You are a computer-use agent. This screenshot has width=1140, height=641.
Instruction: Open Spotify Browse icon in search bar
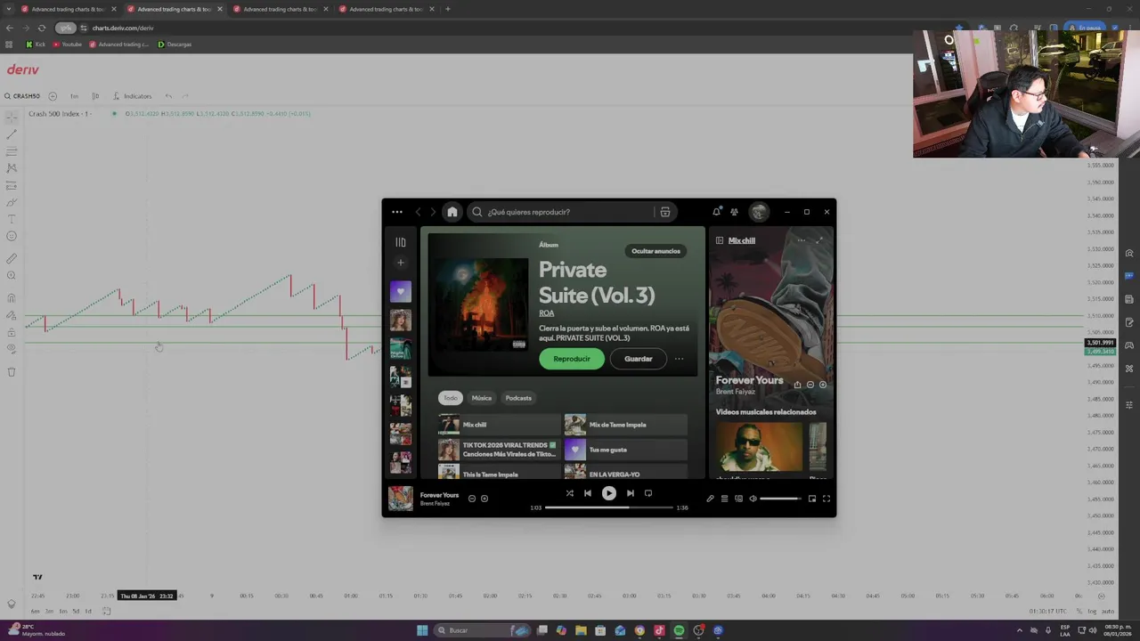click(665, 212)
